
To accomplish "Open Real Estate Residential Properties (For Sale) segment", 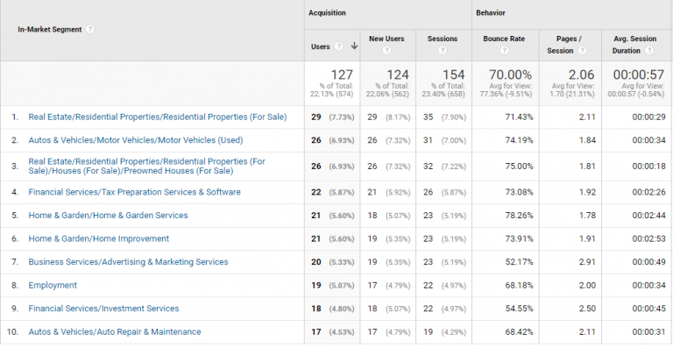I will tap(158, 117).
